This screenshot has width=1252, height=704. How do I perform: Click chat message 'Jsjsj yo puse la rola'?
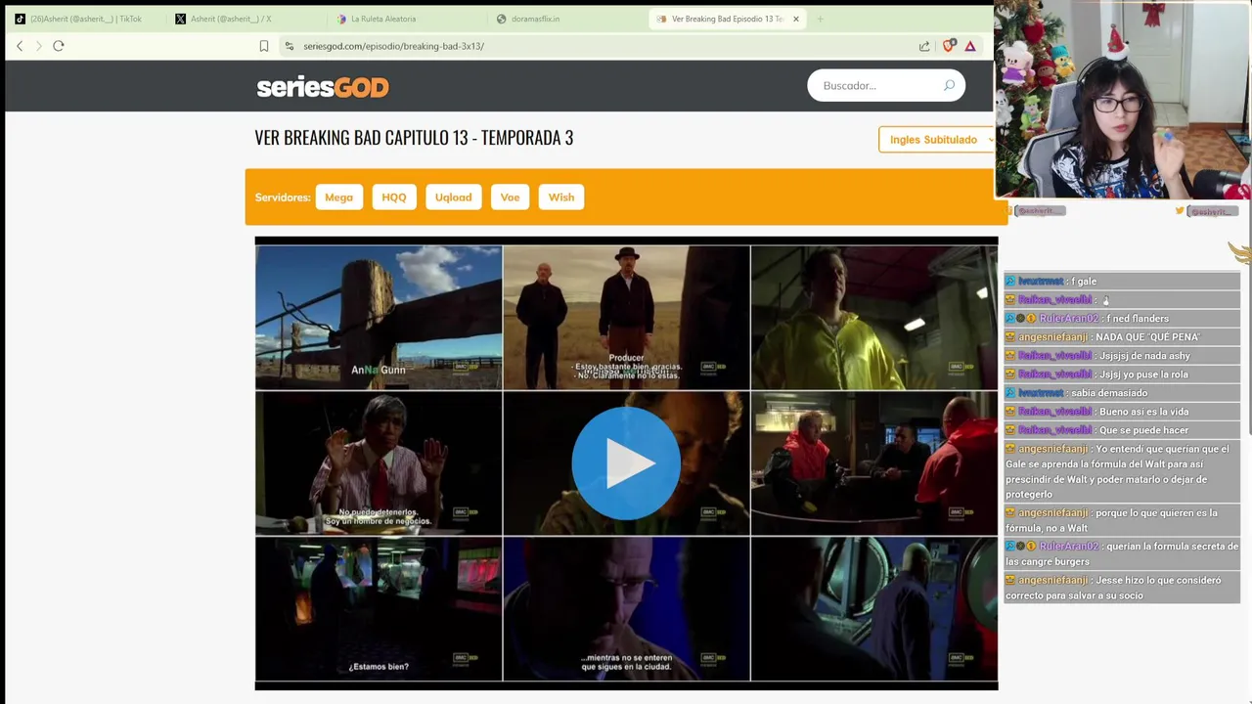[x=1143, y=374]
